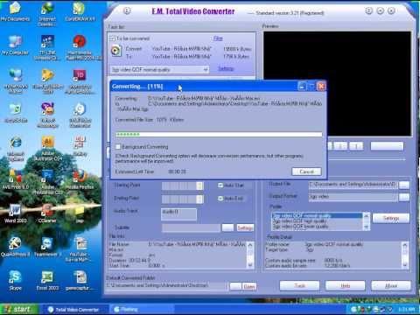The width and height of the screenshot is (420, 315).
Task: Click the Output File path field
Action: click(353, 185)
